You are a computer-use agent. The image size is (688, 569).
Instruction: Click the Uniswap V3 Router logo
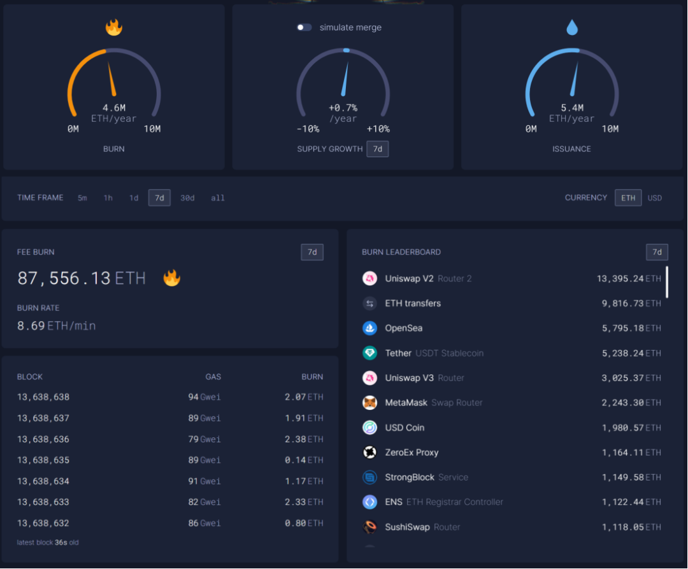pyautogui.click(x=370, y=378)
